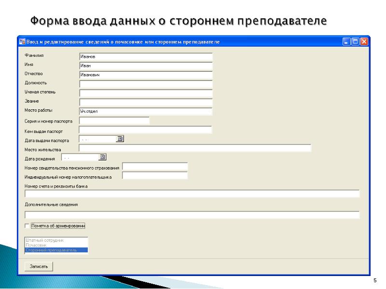Click the 'Ученая степень' input field
The image size is (386, 289).
146,93
